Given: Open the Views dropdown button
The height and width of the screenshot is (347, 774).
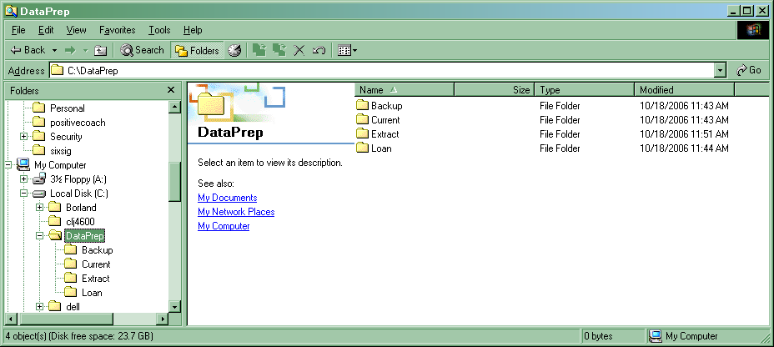Looking at the screenshot, I should click(348, 50).
